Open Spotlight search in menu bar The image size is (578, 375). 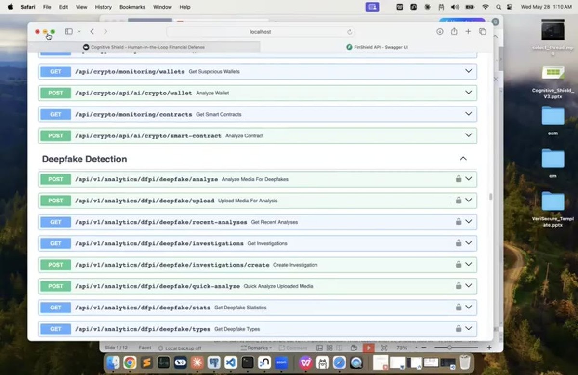pos(498,7)
